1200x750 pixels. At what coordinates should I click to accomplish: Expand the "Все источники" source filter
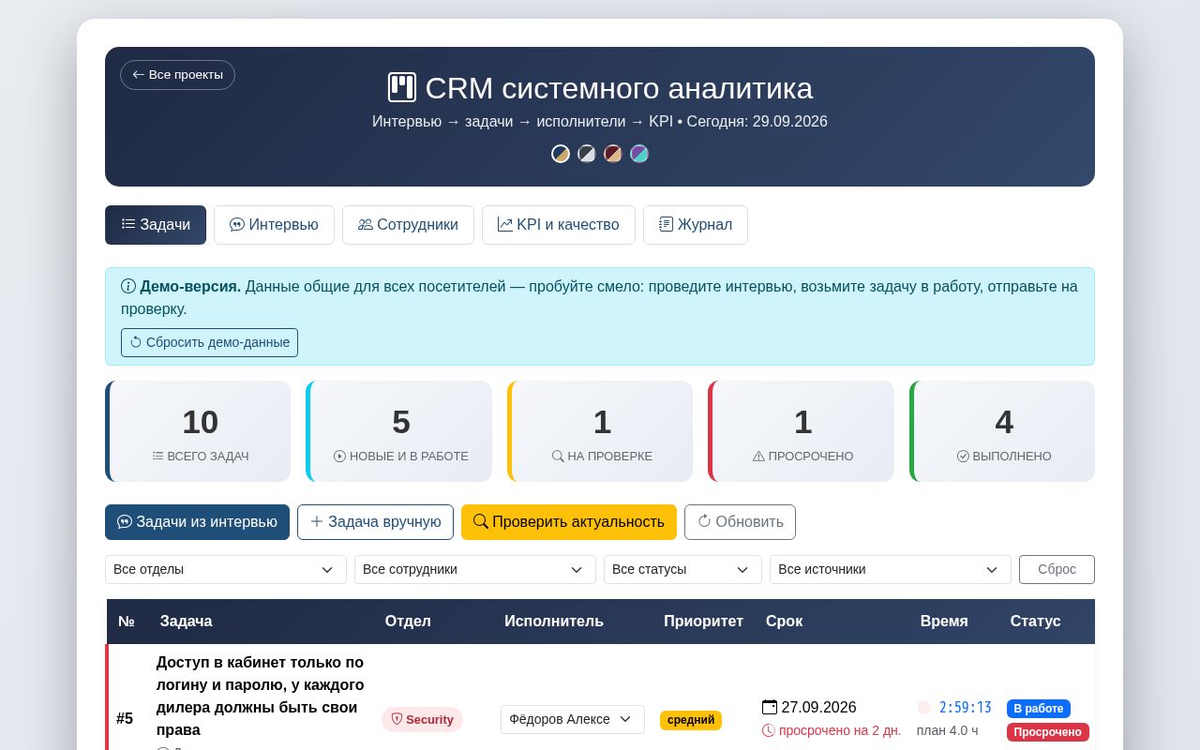tap(891, 569)
